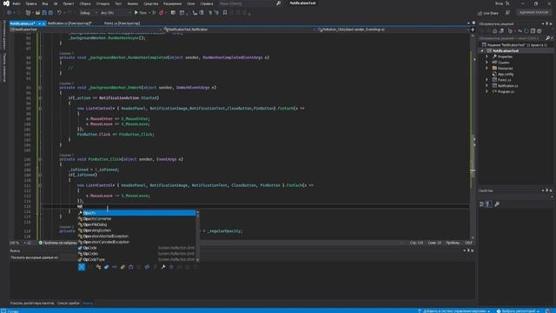
Task: Expand the Resources folder node
Action: point(486,68)
